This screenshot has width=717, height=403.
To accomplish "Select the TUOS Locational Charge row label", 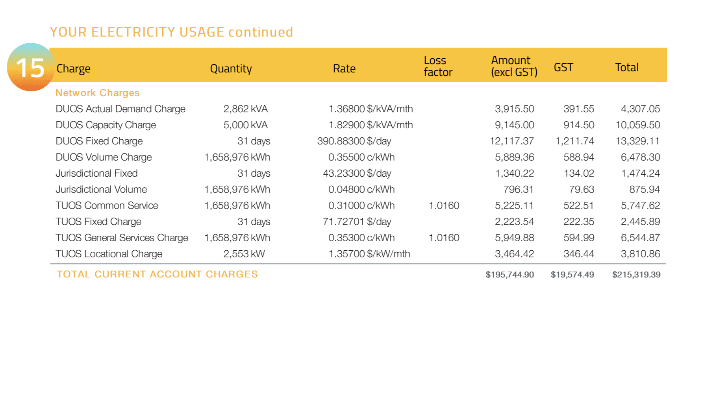I will point(109,254).
